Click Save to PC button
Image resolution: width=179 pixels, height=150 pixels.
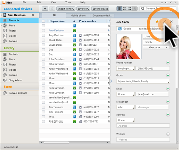click(83, 9)
